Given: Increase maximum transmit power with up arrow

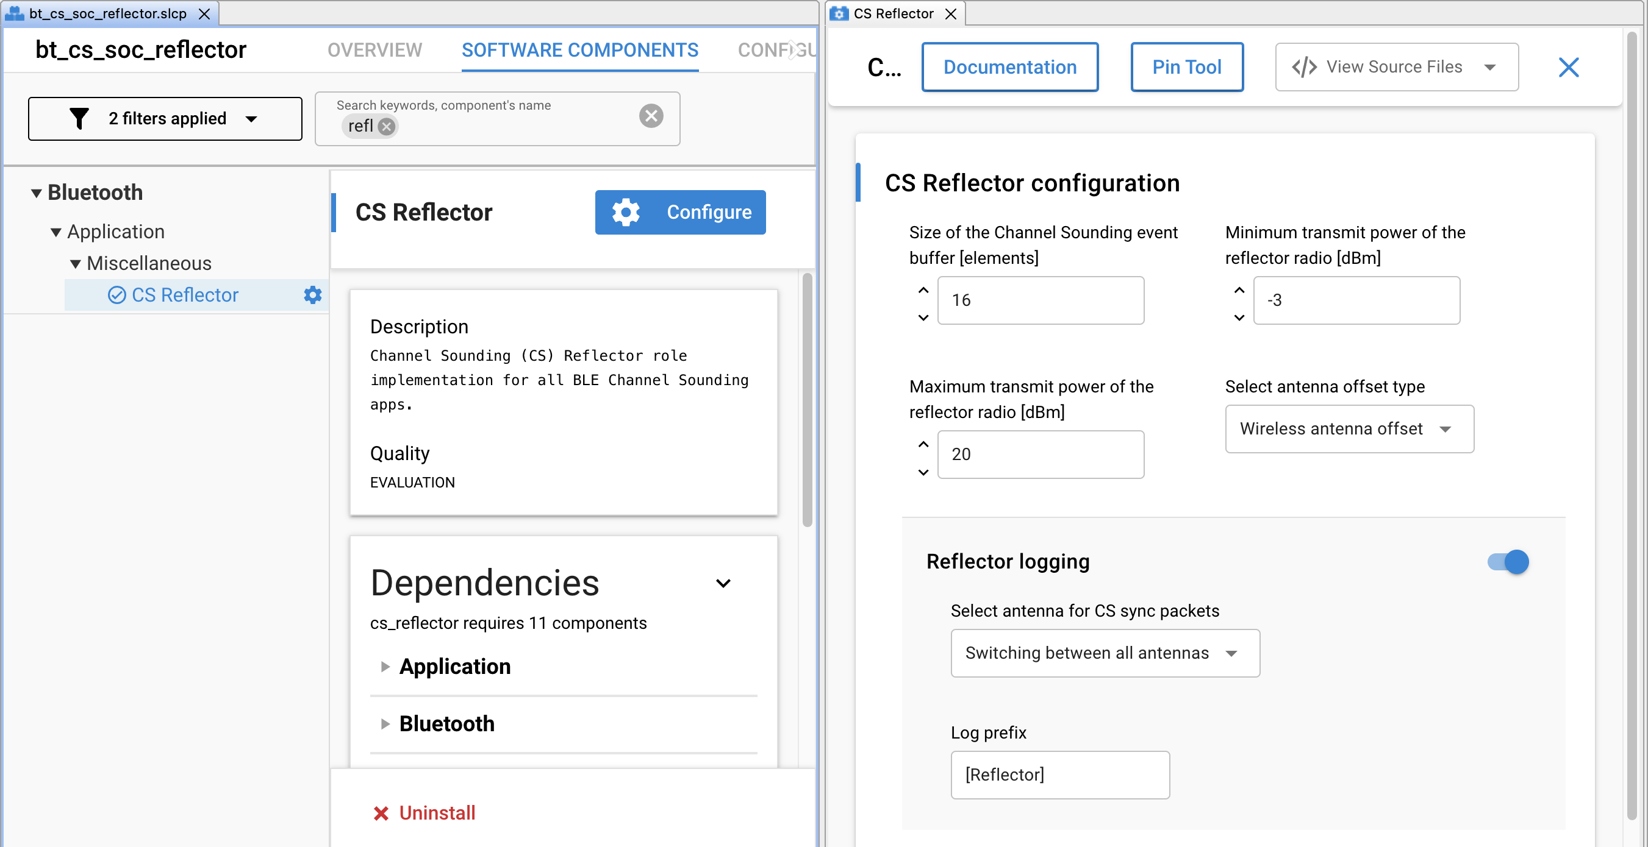Looking at the screenshot, I should 923,444.
